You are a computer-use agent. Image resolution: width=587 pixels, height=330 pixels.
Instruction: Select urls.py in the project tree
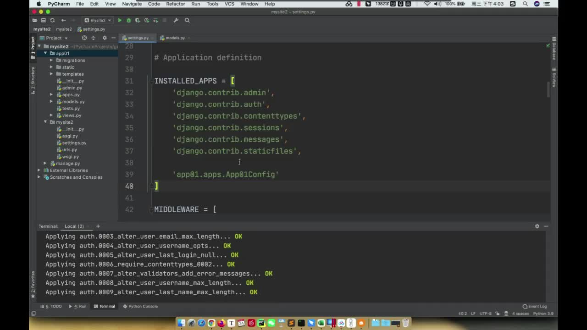(x=69, y=150)
